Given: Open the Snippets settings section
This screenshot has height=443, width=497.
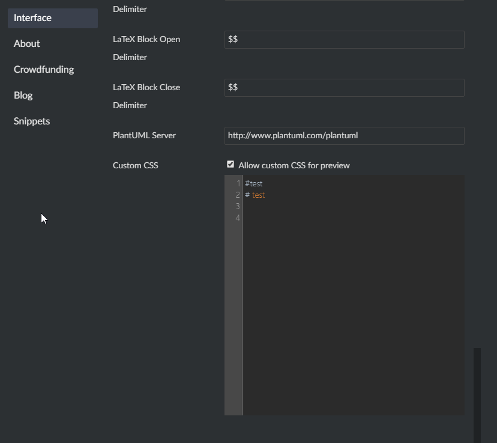Looking at the screenshot, I should tap(31, 121).
